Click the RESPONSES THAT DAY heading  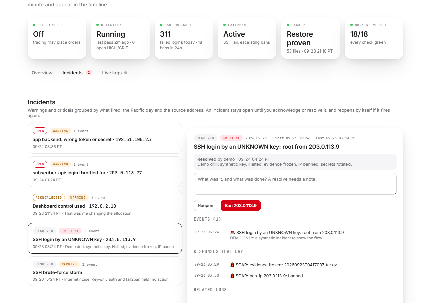coord(219,251)
